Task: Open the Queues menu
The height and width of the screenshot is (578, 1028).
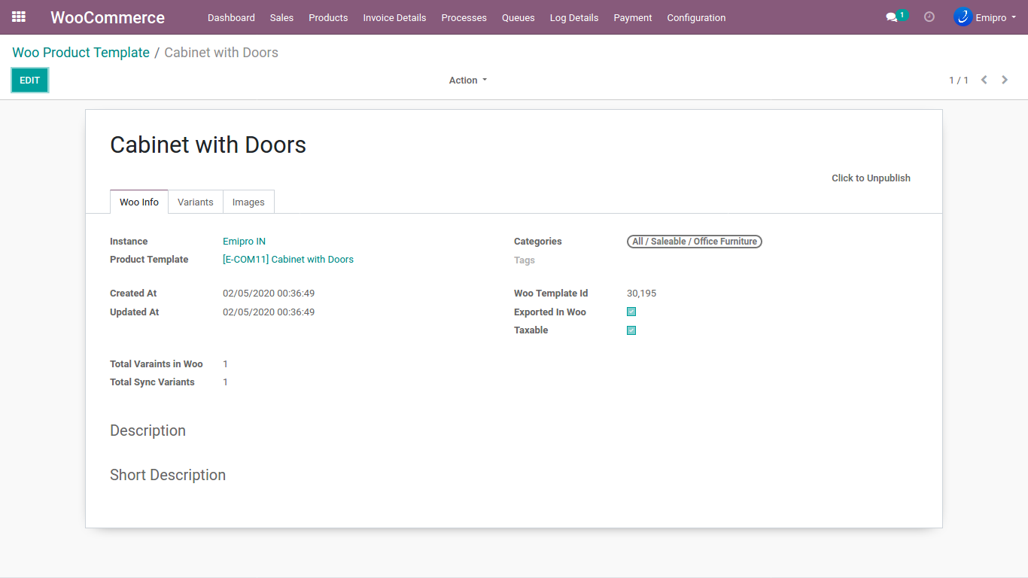Action: pos(519,17)
